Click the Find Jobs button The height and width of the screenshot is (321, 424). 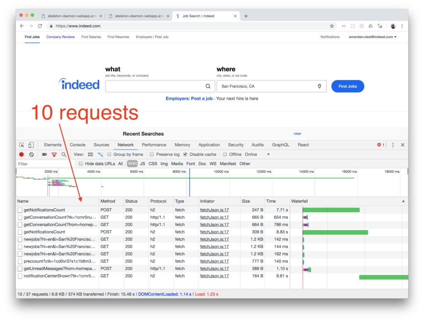pyautogui.click(x=347, y=86)
